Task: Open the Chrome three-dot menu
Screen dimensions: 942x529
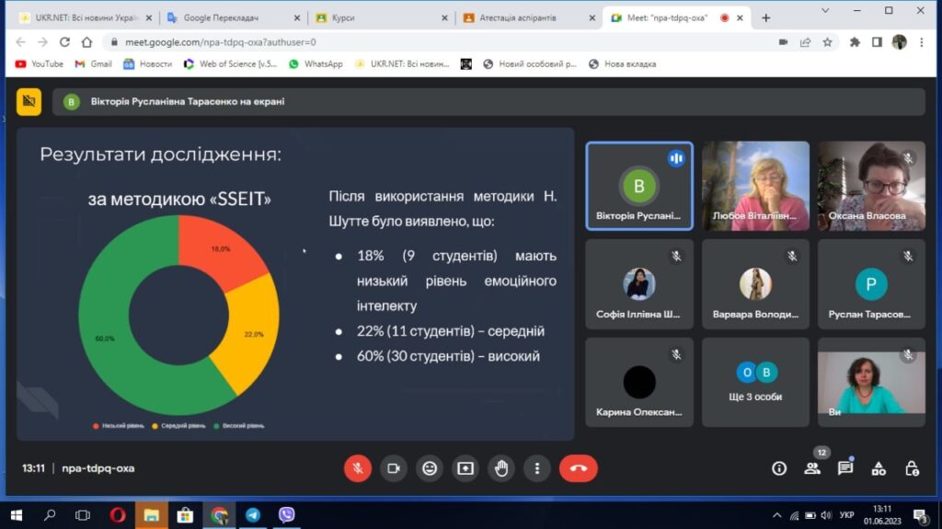Action: pos(922,42)
